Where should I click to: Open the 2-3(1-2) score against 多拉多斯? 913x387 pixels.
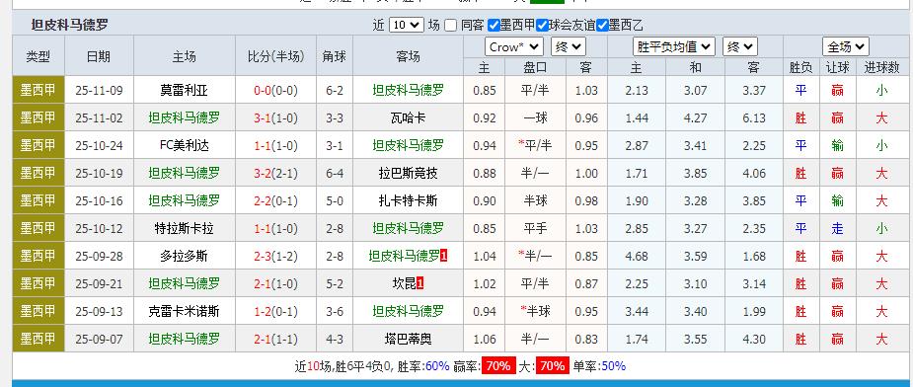[276, 256]
